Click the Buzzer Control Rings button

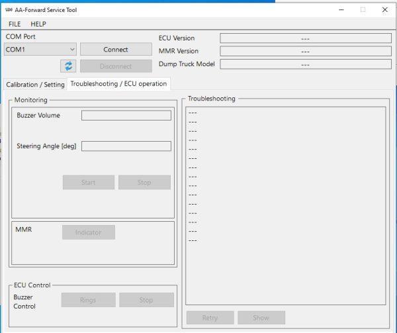[x=88, y=300]
